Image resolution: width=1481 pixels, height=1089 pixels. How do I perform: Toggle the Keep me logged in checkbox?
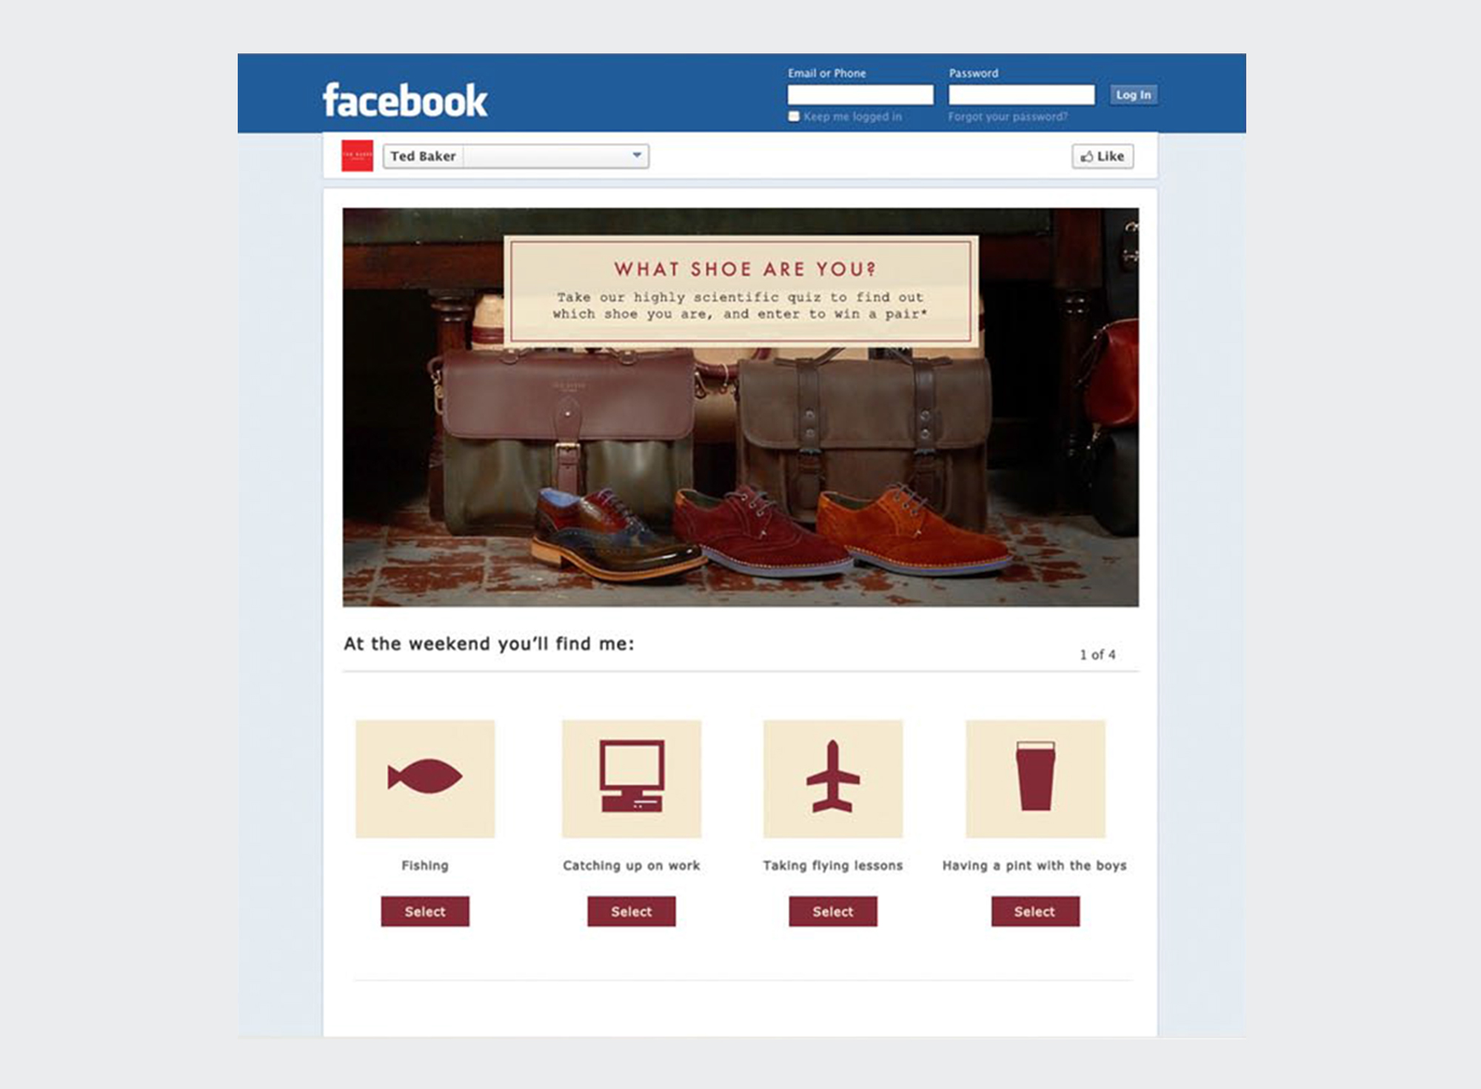pyautogui.click(x=794, y=116)
